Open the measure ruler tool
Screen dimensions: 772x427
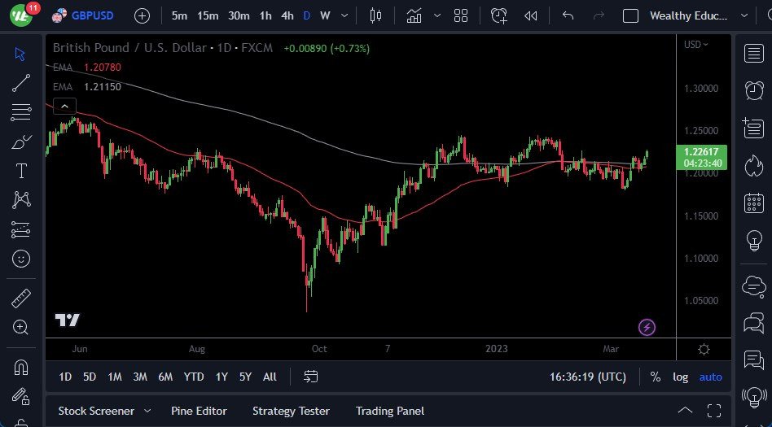(21, 298)
